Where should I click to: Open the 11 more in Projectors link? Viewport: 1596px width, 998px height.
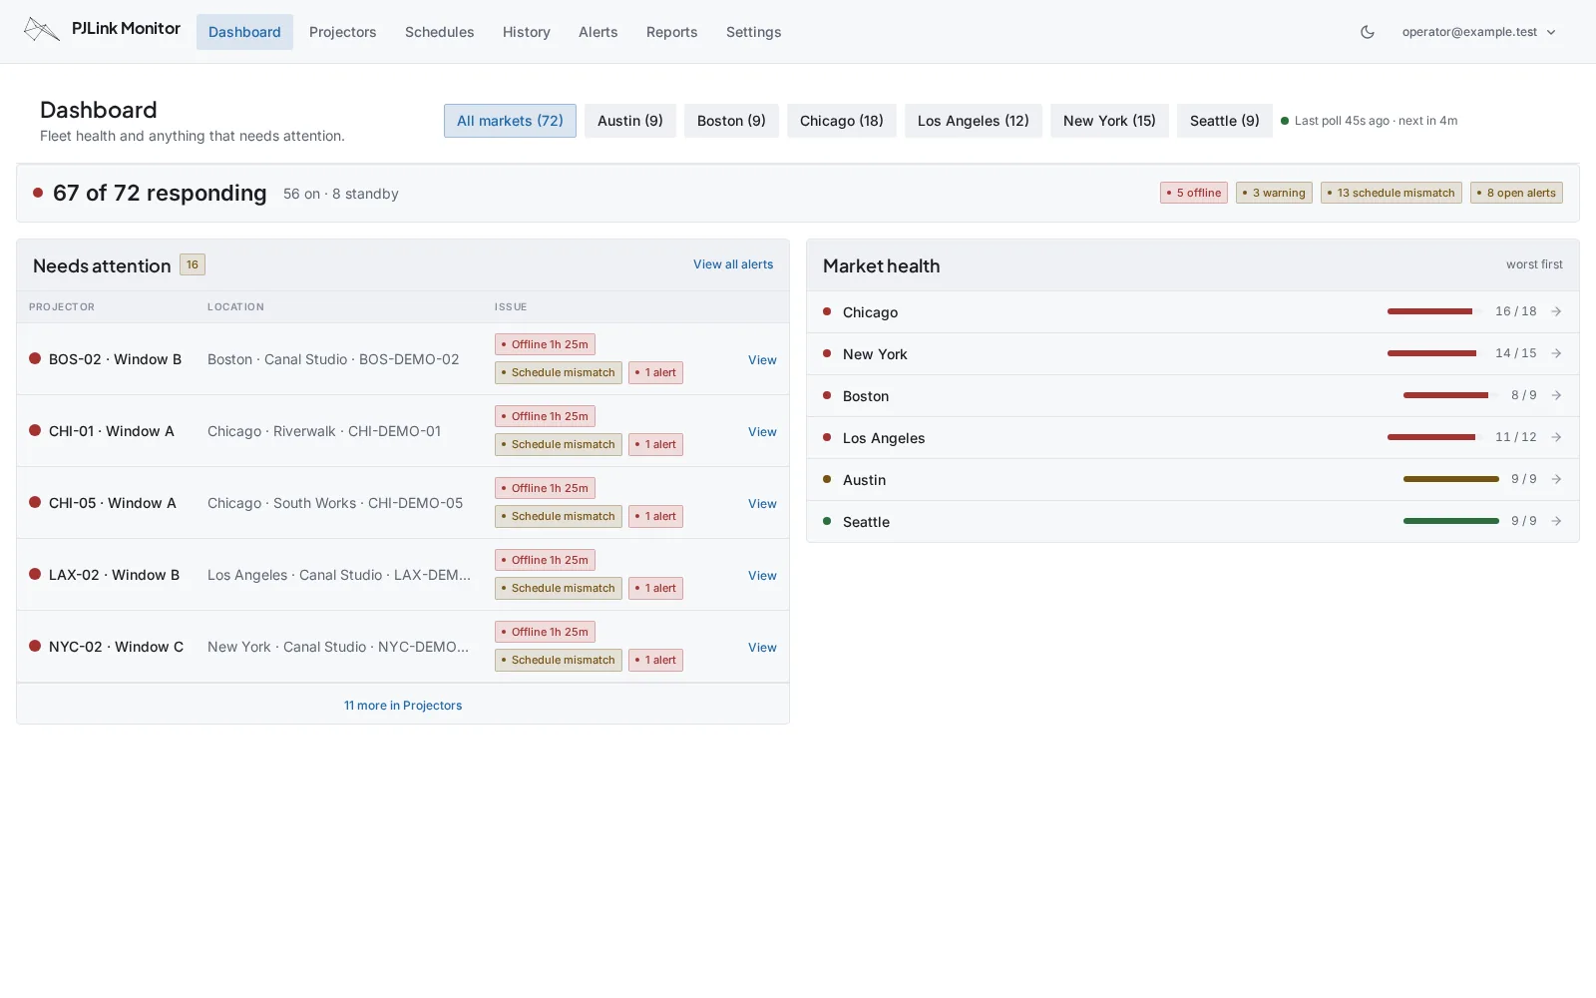[403, 706]
